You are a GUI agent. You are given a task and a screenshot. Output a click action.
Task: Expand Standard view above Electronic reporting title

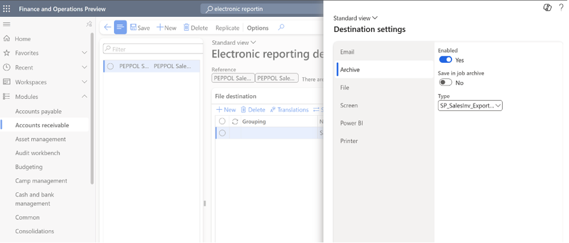coord(234,42)
